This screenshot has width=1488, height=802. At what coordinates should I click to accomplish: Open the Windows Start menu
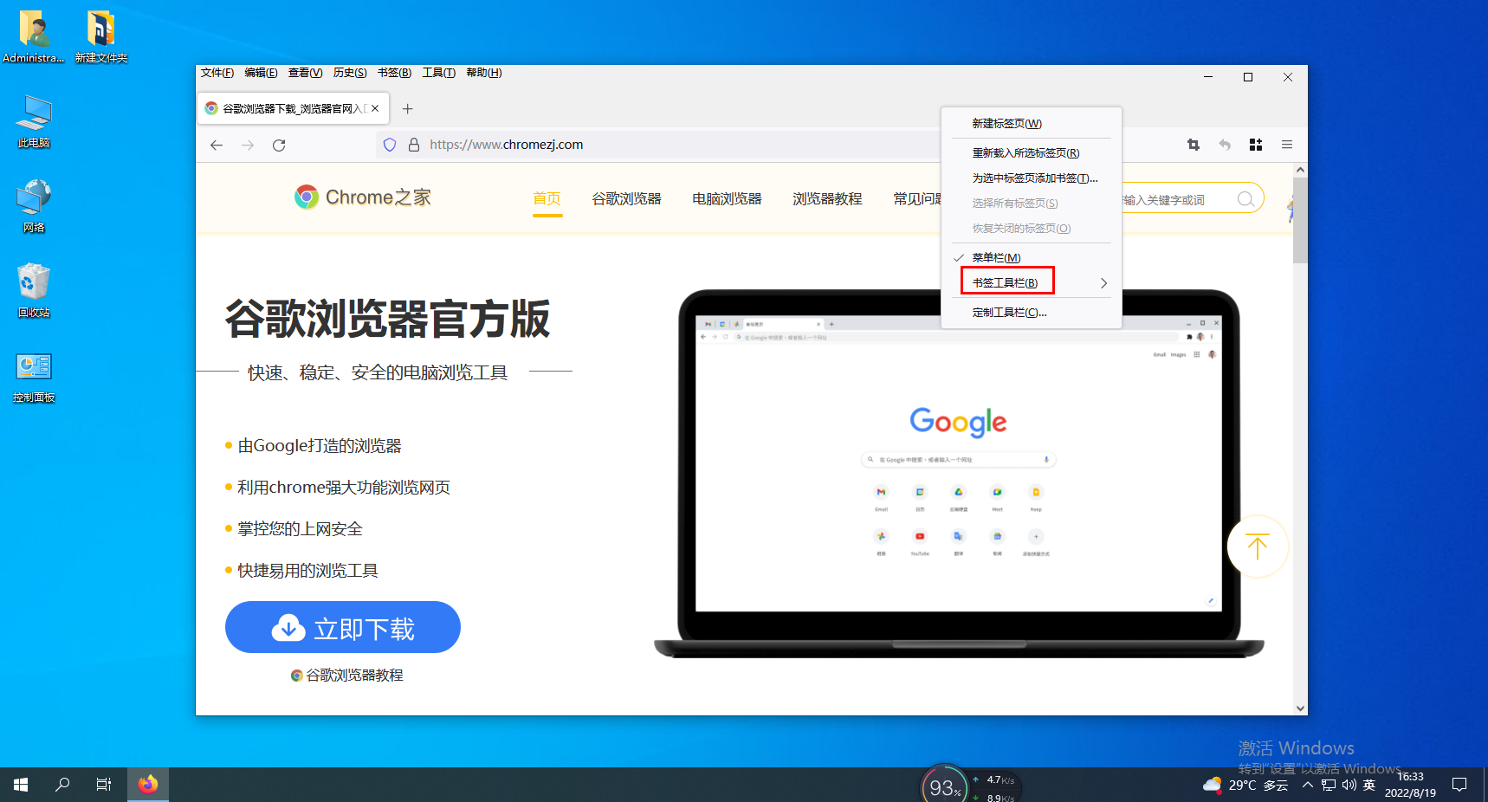point(21,785)
